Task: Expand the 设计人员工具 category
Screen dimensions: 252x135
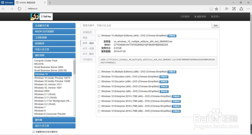Action: 54,126
